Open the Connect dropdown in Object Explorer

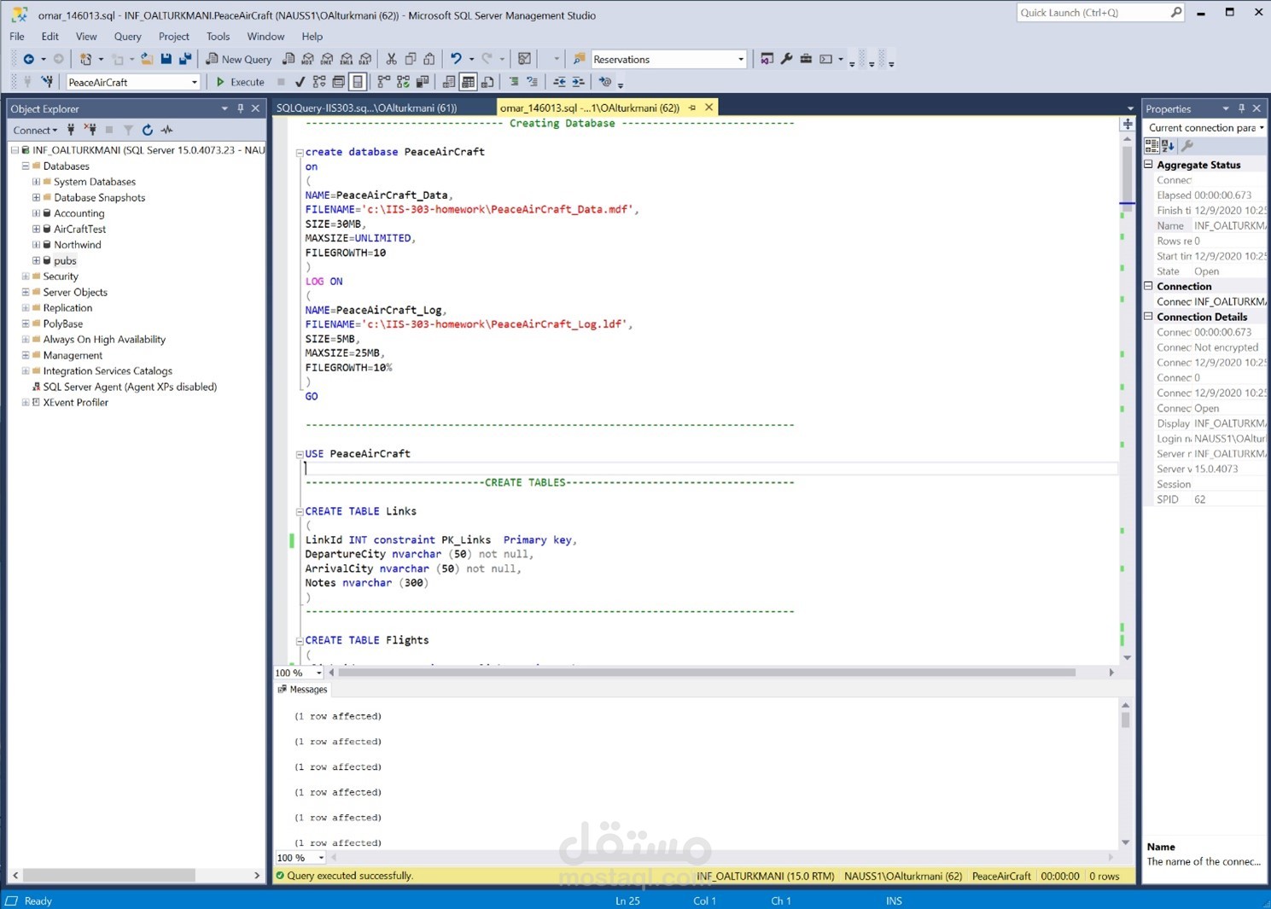pyautogui.click(x=35, y=130)
